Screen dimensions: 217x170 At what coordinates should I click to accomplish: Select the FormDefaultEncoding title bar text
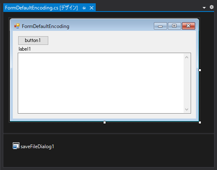coord(45,26)
